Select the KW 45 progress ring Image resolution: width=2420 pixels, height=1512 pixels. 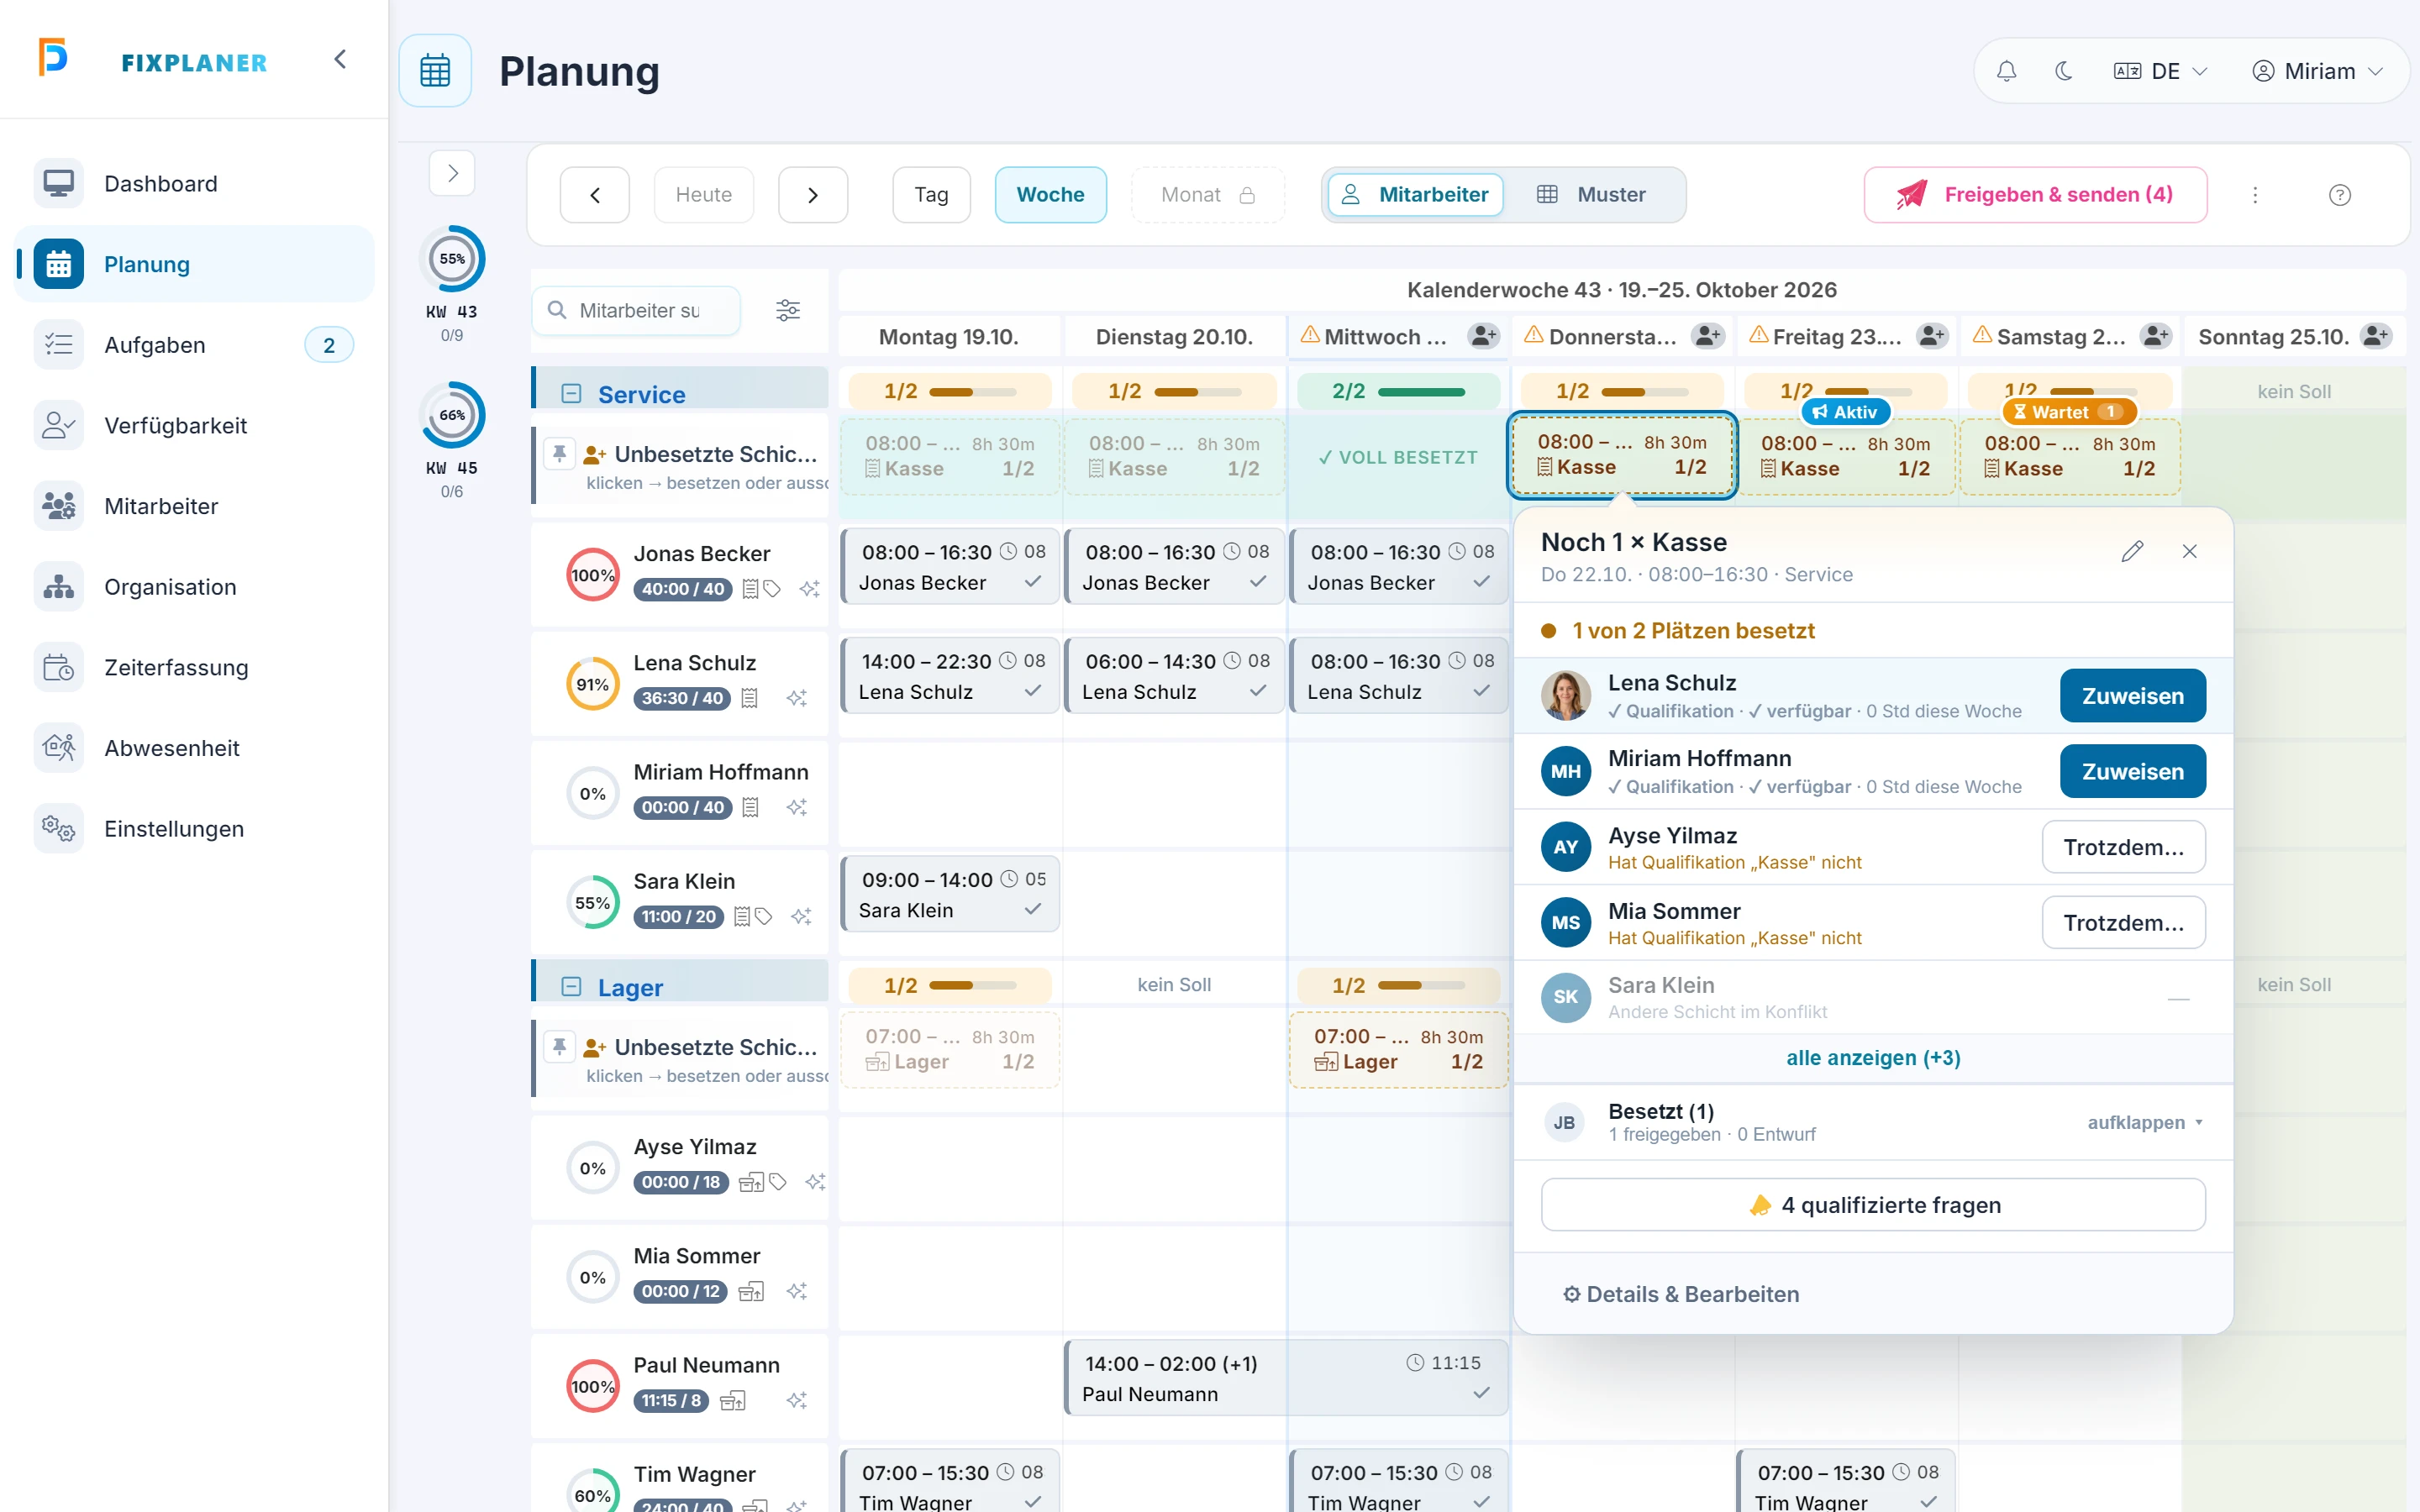coord(452,415)
